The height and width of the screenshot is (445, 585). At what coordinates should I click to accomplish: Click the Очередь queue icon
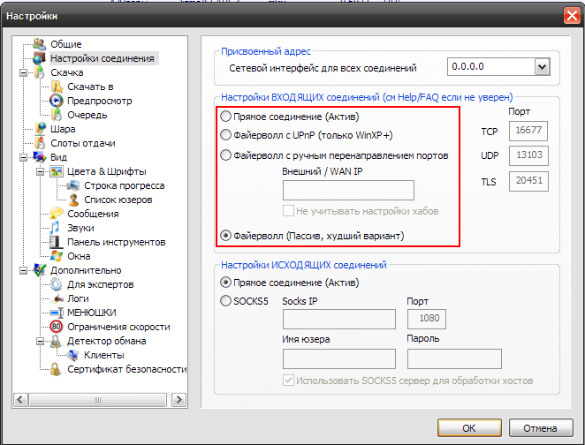(x=57, y=115)
